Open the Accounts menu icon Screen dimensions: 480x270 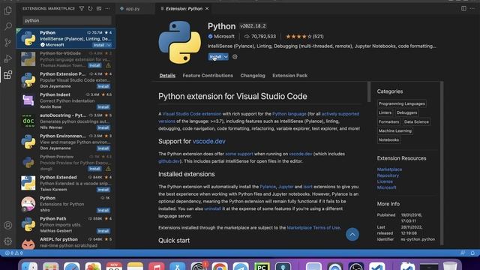[8, 225]
